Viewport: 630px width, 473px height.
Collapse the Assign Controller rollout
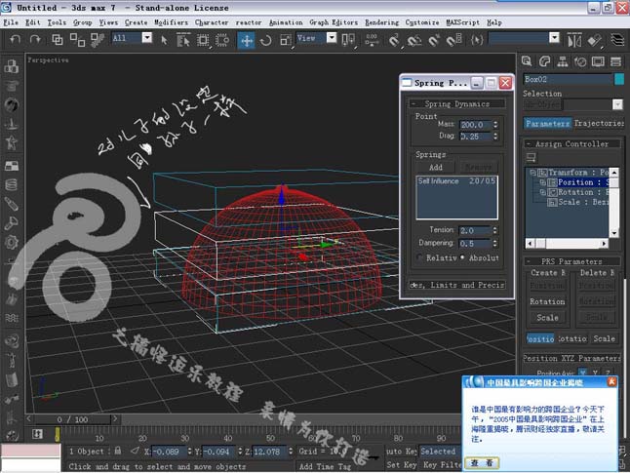point(572,144)
